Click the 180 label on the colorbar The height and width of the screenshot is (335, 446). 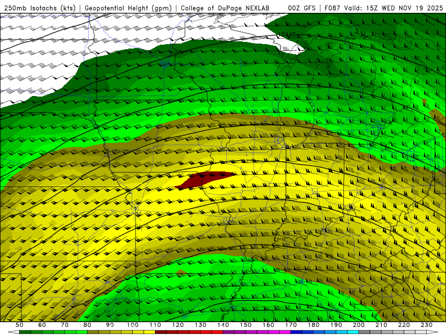(314, 325)
